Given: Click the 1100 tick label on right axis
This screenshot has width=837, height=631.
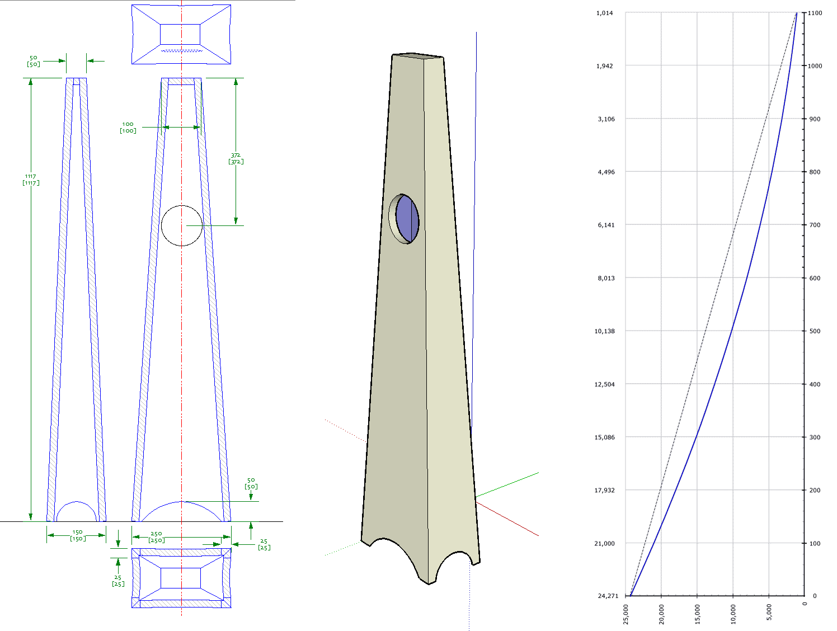Looking at the screenshot, I should (815, 13).
